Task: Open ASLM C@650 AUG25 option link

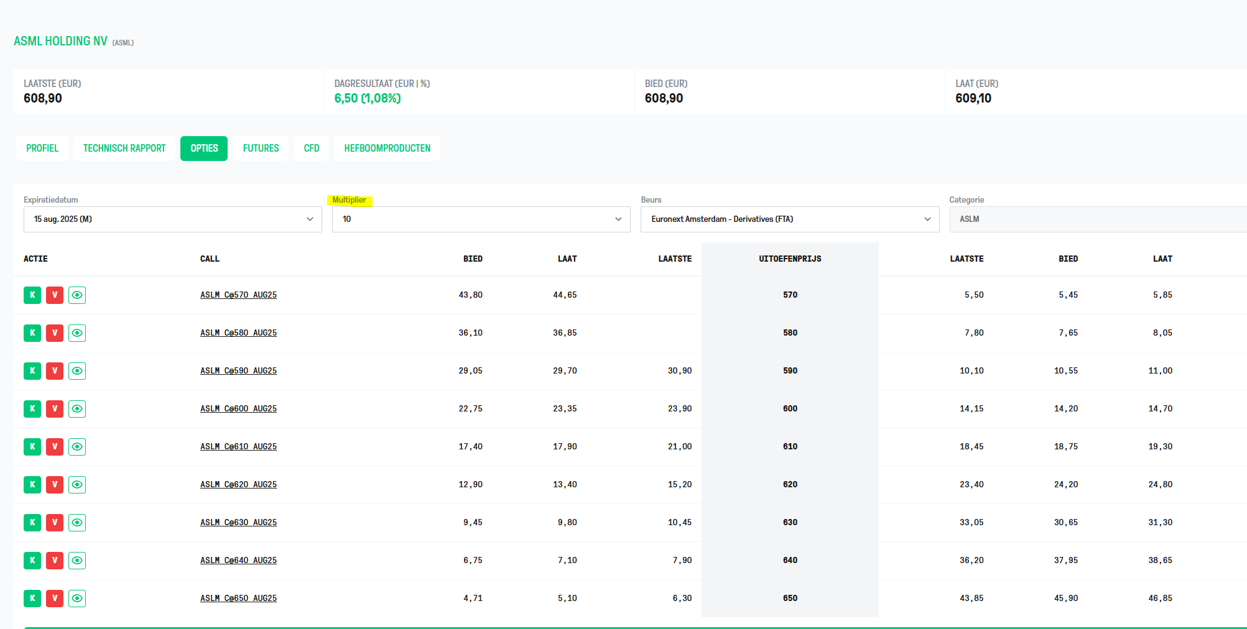Action: [x=238, y=599]
